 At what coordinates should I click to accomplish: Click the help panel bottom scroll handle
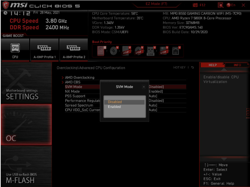224,159
